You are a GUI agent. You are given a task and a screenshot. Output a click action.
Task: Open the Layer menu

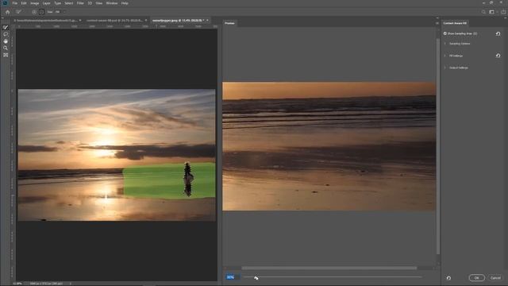tap(46, 3)
